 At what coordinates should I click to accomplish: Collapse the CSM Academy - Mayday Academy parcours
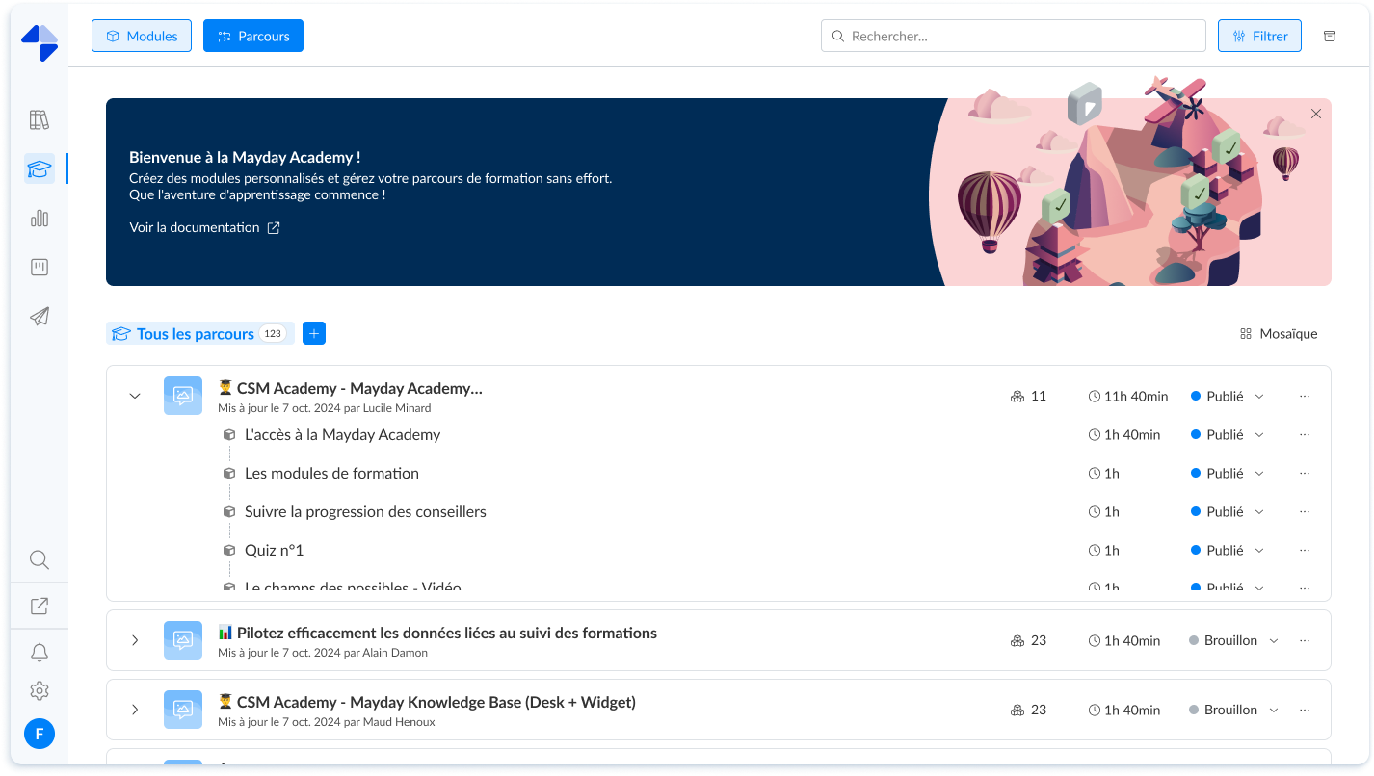click(x=135, y=396)
